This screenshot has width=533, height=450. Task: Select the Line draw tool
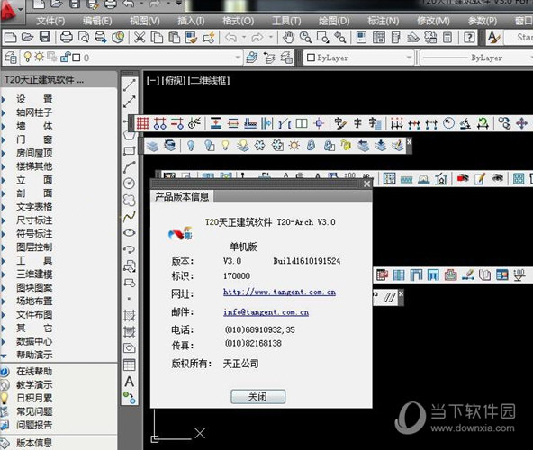click(129, 85)
